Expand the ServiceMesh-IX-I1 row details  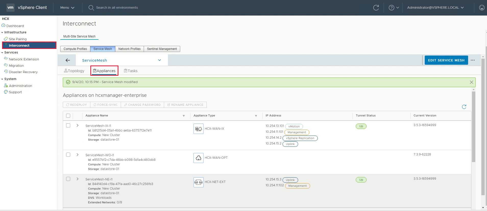pyautogui.click(x=78, y=125)
